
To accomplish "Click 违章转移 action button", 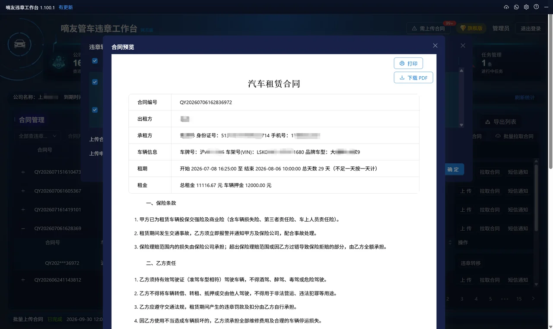I will [470, 263].
